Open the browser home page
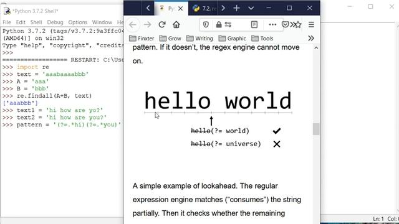 (x=176, y=25)
